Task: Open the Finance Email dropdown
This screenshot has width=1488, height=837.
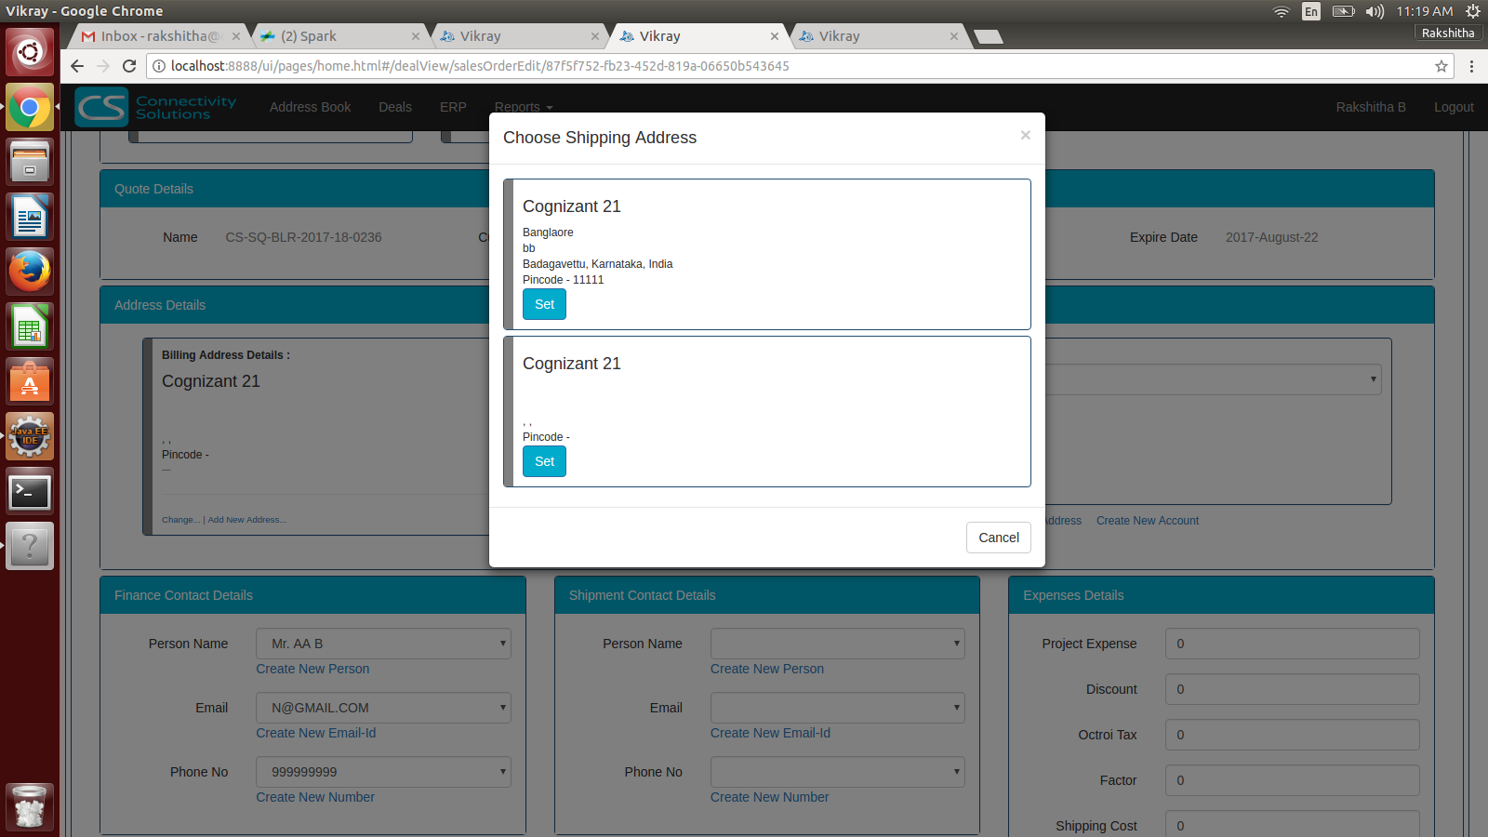Action: [383, 708]
